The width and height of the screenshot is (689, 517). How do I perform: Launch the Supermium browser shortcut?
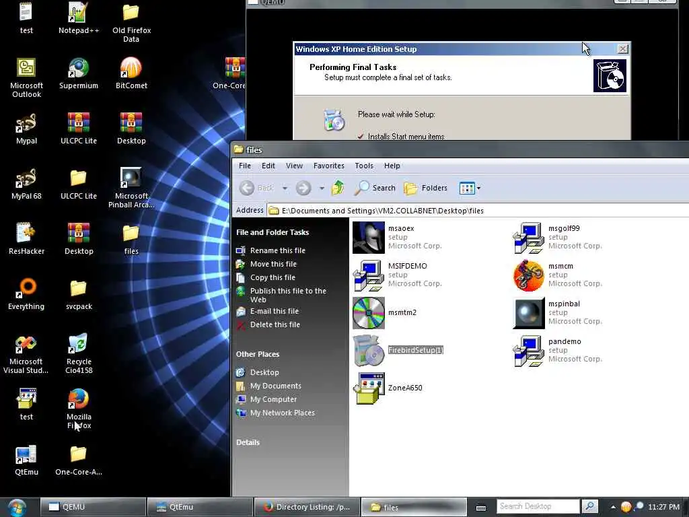click(78, 73)
